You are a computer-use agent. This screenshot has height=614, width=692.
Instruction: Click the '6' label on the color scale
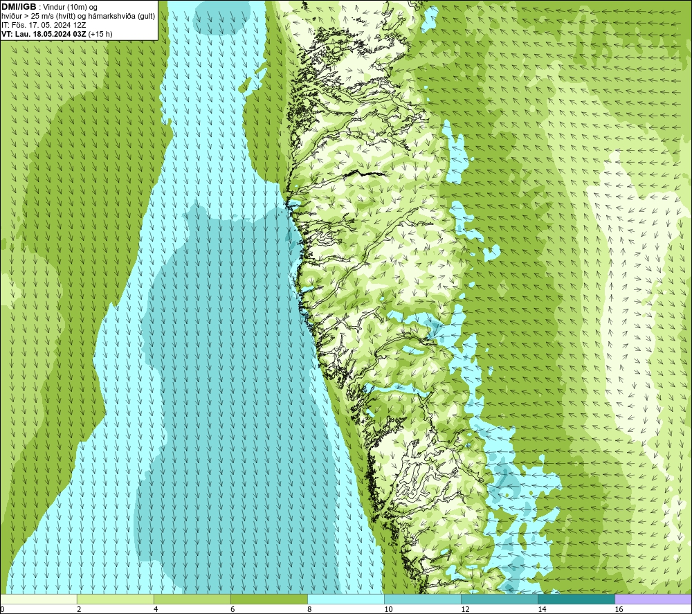pos(233,609)
